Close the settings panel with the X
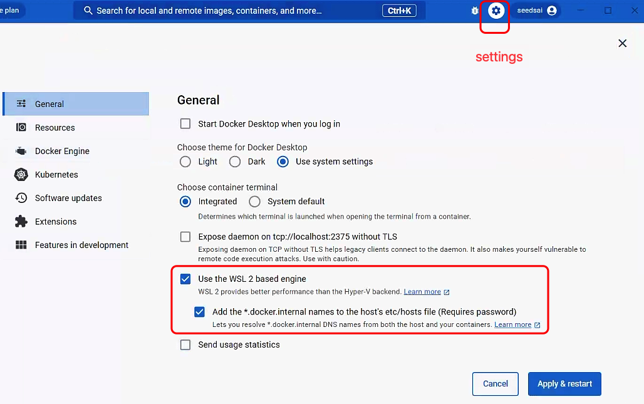 coord(622,43)
